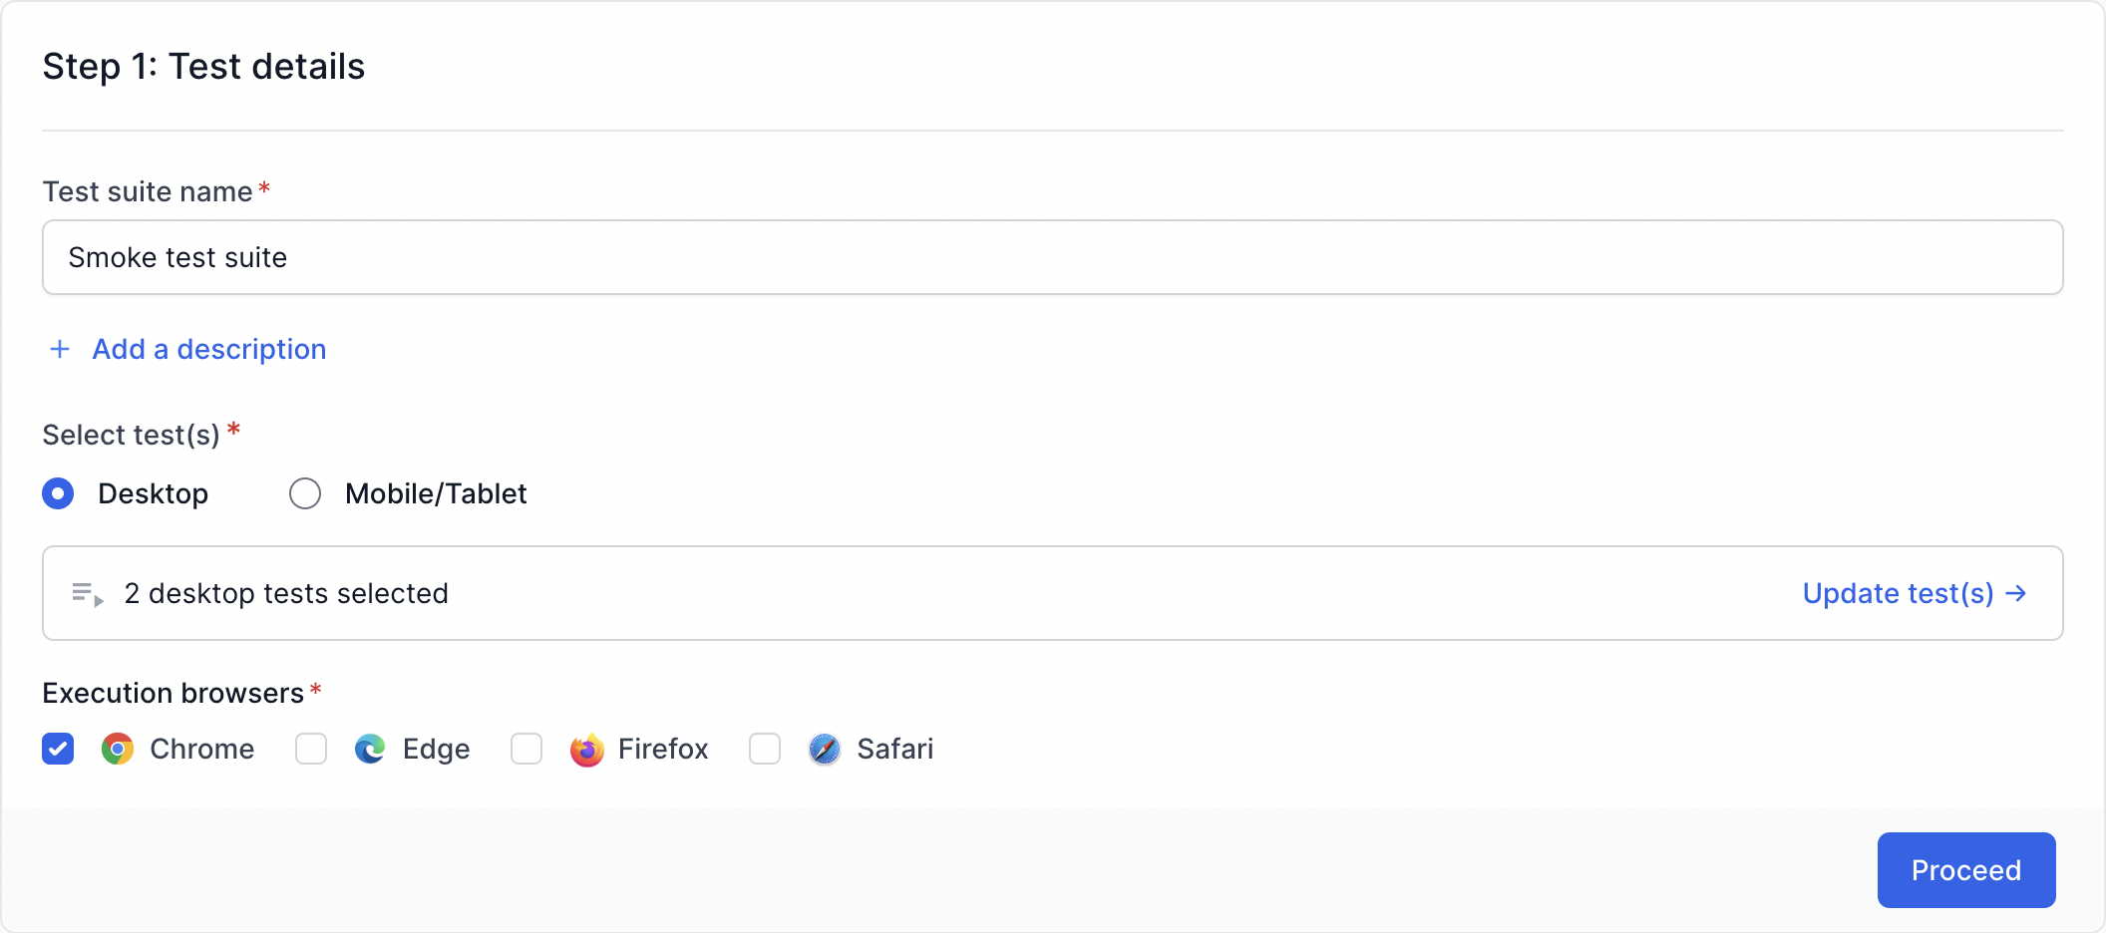The height and width of the screenshot is (933, 2106).
Task: Focus the Test suite name input field
Action: click(1053, 257)
